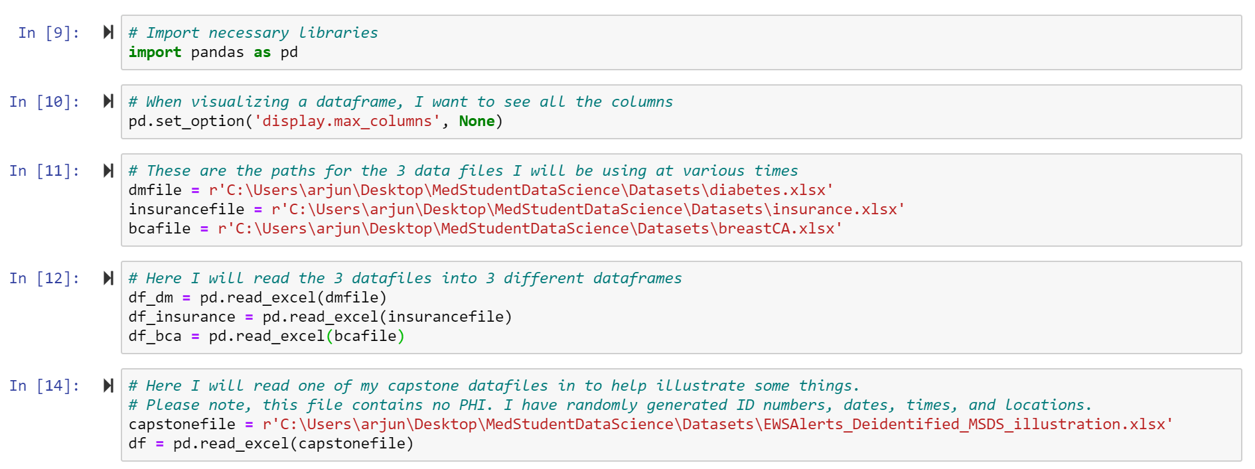Place cursor in df_bca read_excel line
Image resolution: width=1255 pixels, height=469 pixels.
tap(266, 336)
